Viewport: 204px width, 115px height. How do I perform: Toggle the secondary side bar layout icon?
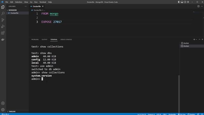coord(185,2)
